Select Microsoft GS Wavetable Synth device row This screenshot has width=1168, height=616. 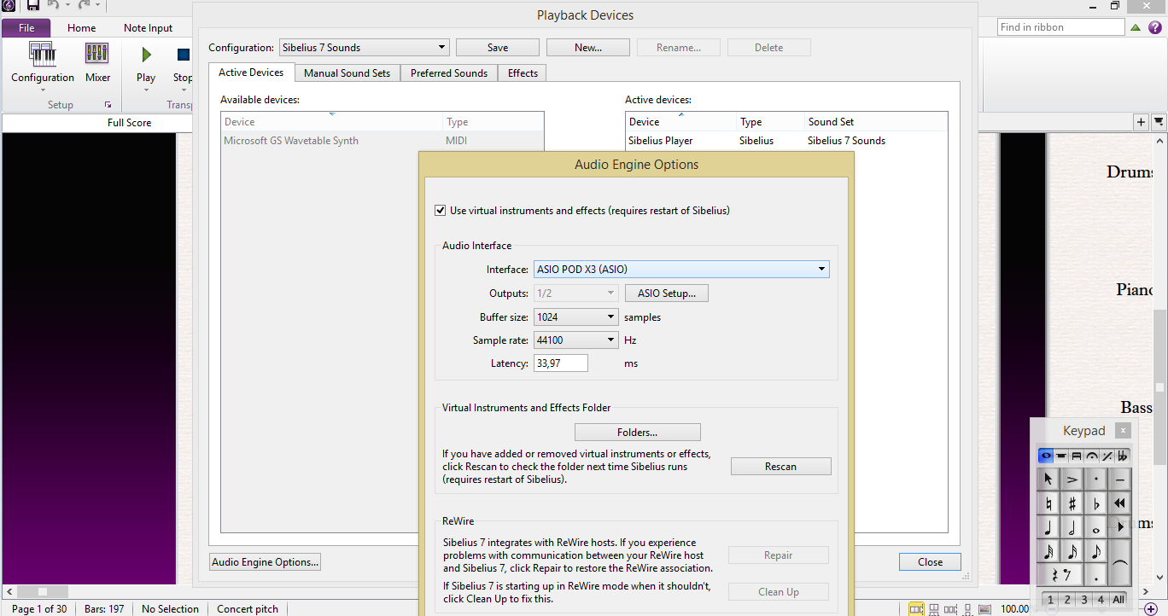pos(382,141)
